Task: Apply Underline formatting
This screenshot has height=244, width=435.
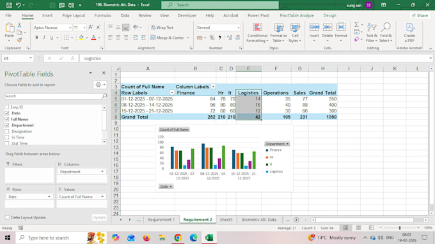Action: (x=51, y=38)
